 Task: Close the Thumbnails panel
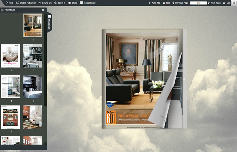[43, 10]
